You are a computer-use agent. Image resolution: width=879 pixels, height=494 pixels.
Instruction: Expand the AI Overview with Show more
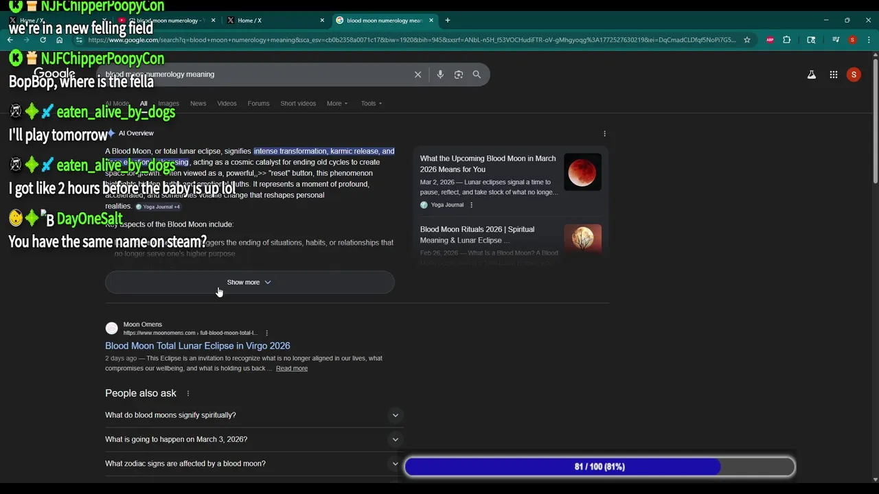coord(249,282)
